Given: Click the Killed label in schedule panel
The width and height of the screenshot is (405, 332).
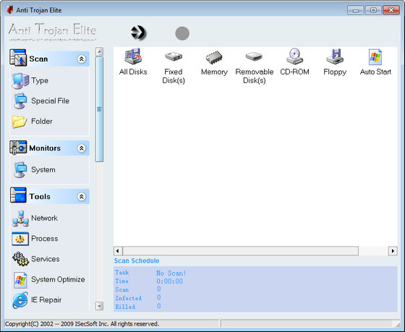Looking at the screenshot, I should [x=125, y=307].
